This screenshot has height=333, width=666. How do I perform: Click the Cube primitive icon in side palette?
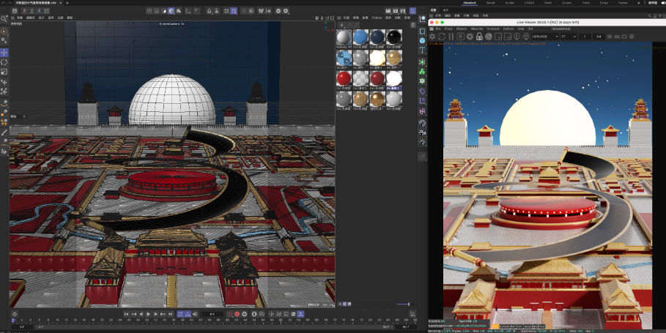pyautogui.click(x=423, y=31)
